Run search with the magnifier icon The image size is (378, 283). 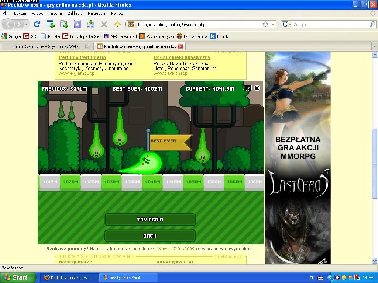(x=372, y=24)
